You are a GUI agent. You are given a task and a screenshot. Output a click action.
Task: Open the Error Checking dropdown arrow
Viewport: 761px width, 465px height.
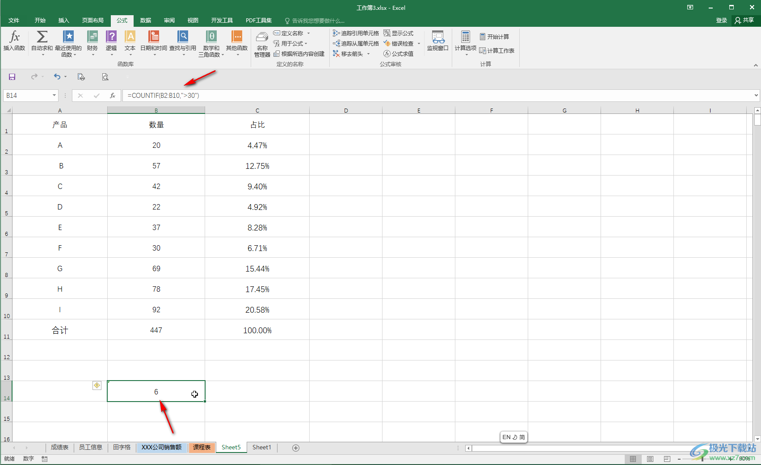tap(419, 44)
